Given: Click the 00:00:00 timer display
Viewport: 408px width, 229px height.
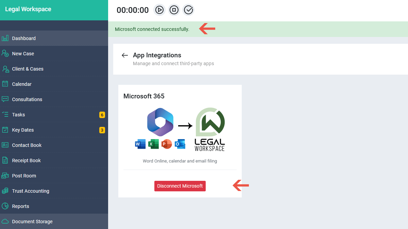Looking at the screenshot, I should [x=133, y=10].
